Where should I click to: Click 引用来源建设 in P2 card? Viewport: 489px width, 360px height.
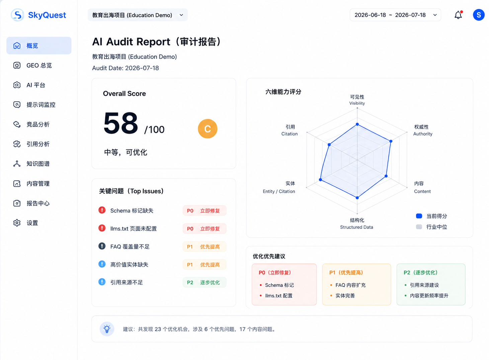(424, 285)
